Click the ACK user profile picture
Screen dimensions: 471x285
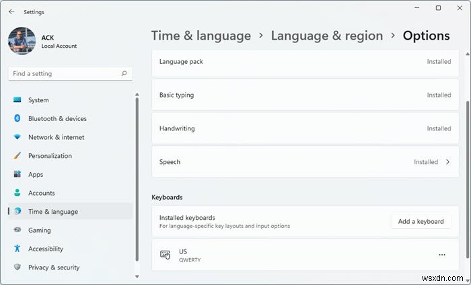point(22,41)
